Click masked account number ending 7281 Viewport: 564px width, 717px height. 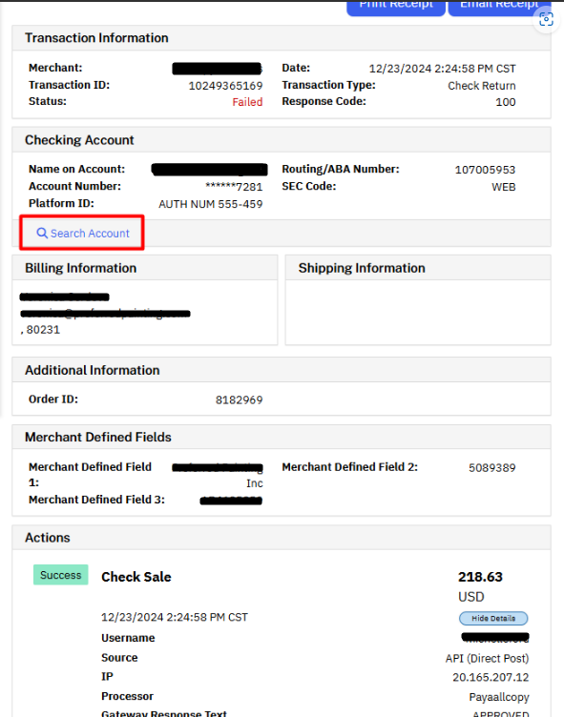(234, 187)
